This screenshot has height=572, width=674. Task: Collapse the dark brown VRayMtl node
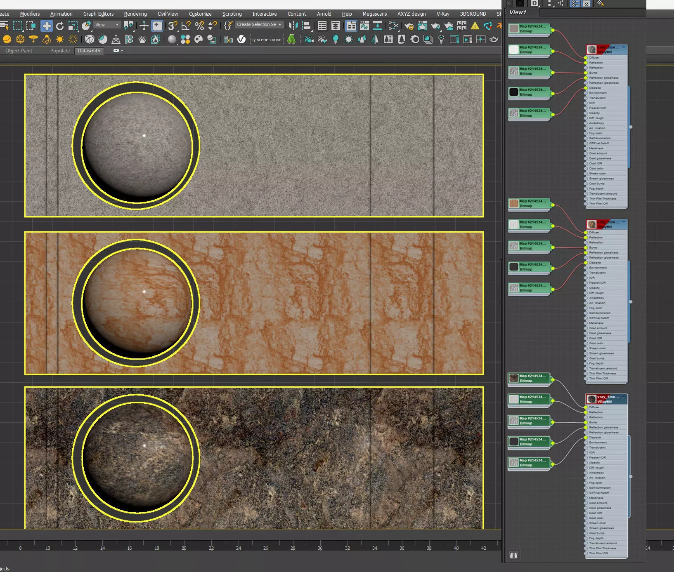pyautogui.click(x=623, y=397)
